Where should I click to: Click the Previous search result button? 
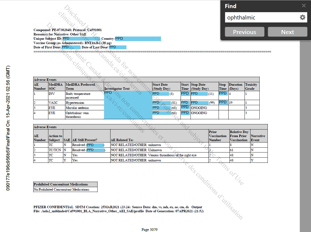[245, 32]
